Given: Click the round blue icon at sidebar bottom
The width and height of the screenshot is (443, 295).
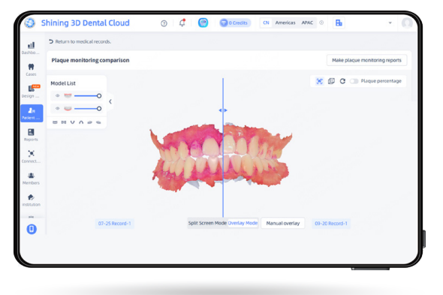Looking at the screenshot, I should click(32, 229).
